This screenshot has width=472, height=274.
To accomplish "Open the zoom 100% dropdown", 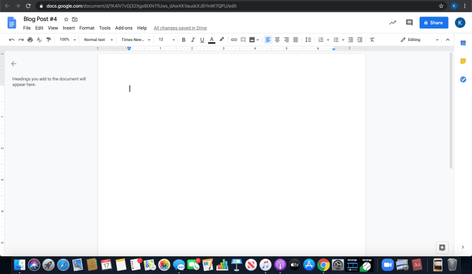I will (x=67, y=40).
